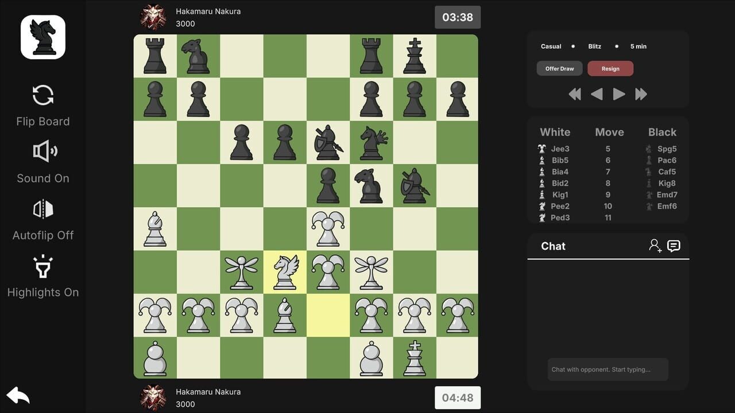
Task: Rewind to the start of the game
Action: tap(574, 94)
